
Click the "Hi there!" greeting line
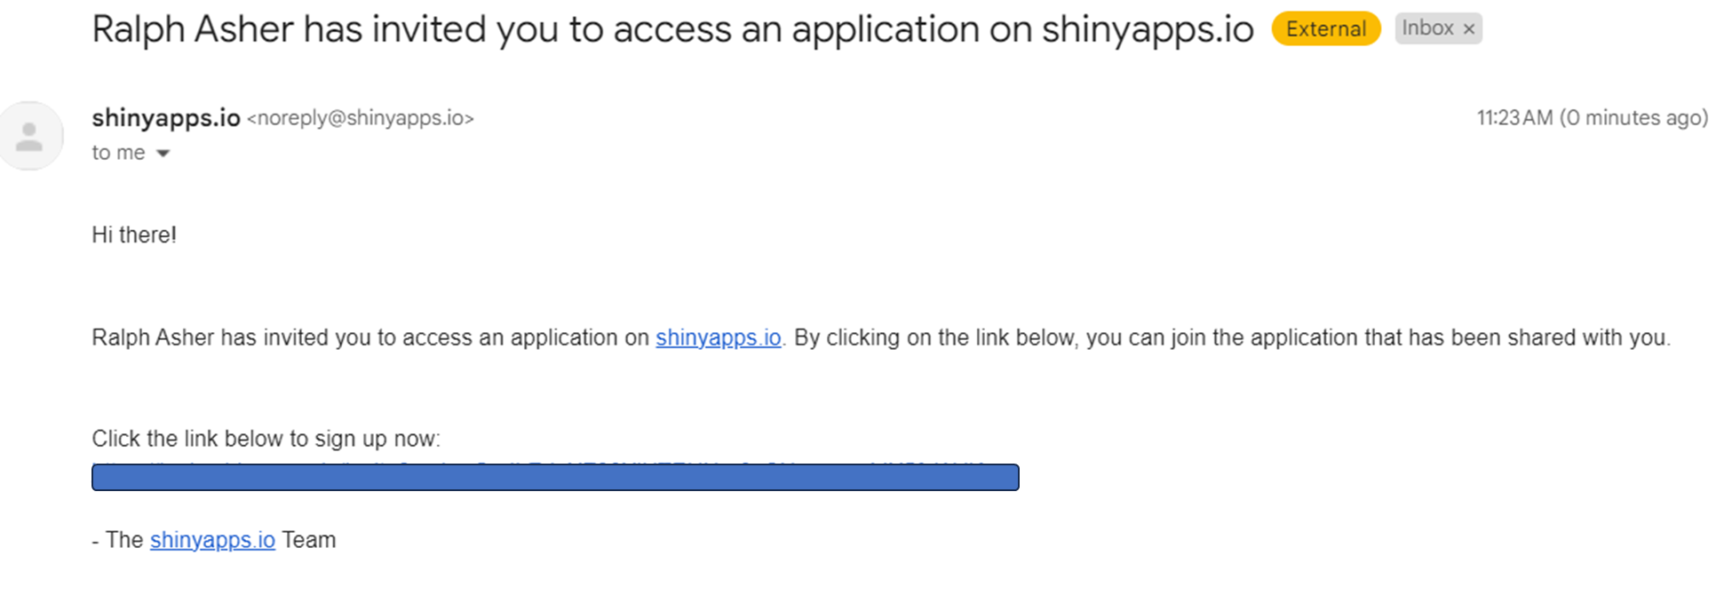[134, 235]
